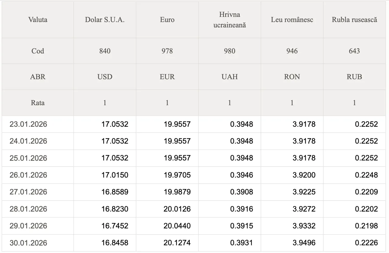
Task: Select the EUR rate 20.0126
Action: coord(177,209)
